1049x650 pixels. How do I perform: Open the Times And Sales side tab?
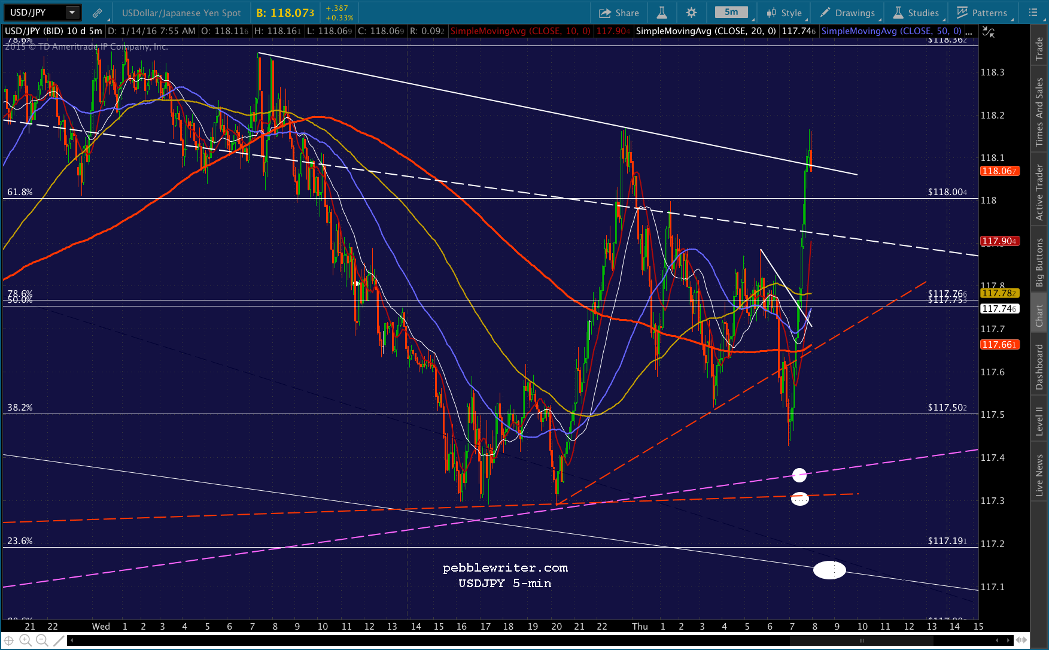[1039, 113]
